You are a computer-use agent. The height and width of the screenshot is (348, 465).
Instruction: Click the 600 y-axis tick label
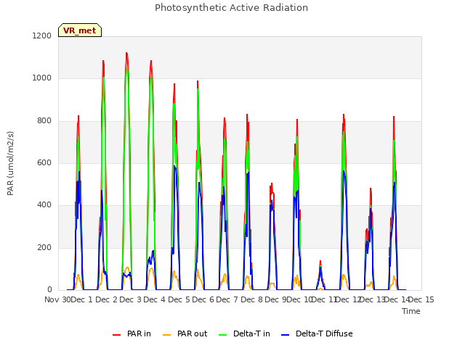click(44, 162)
